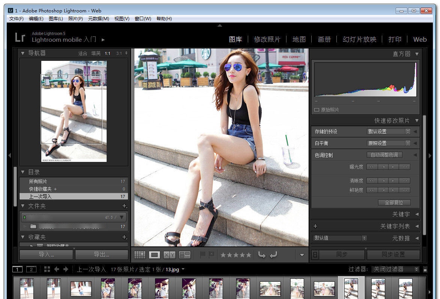This screenshot has width=440, height=299.
Task: Switch to Grid view in the toolbar
Action: coord(140,254)
